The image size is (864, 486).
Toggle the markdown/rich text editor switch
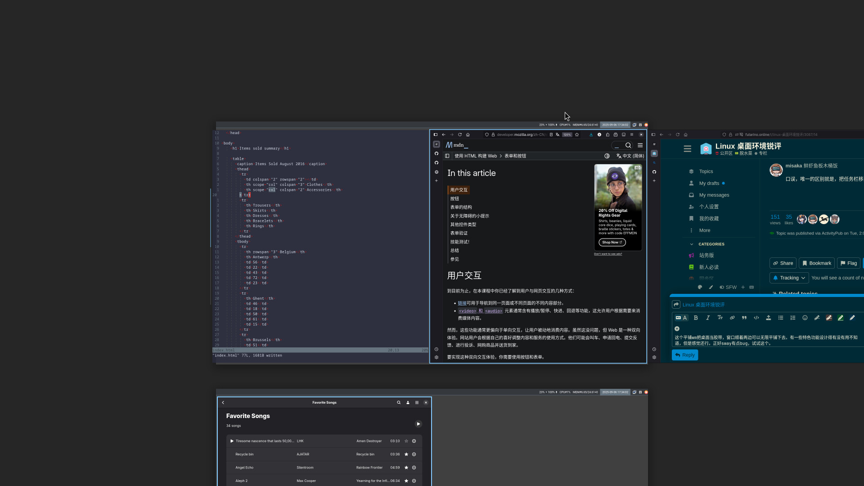point(681,318)
